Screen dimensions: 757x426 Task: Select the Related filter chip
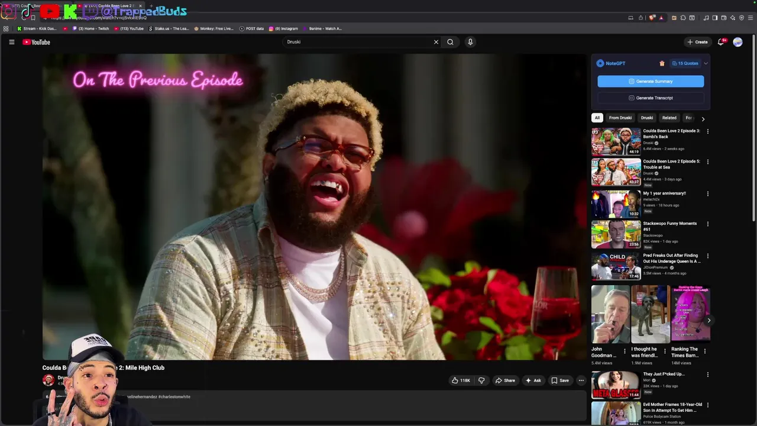[x=669, y=118]
